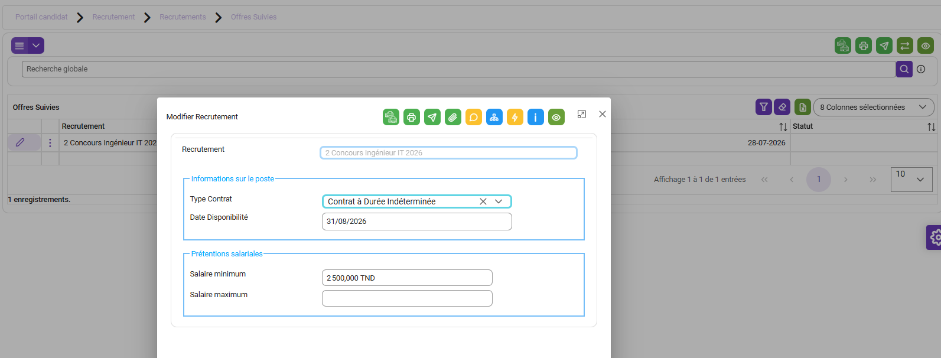Screen dimensions: 941x358
Task: Click the purple magnifier search button
Action: pos(904,69)
